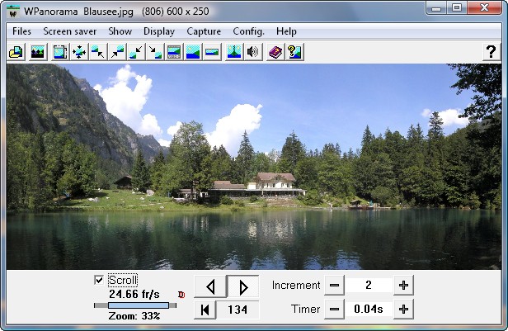Close the WPanorama window

tap(485, 7)
